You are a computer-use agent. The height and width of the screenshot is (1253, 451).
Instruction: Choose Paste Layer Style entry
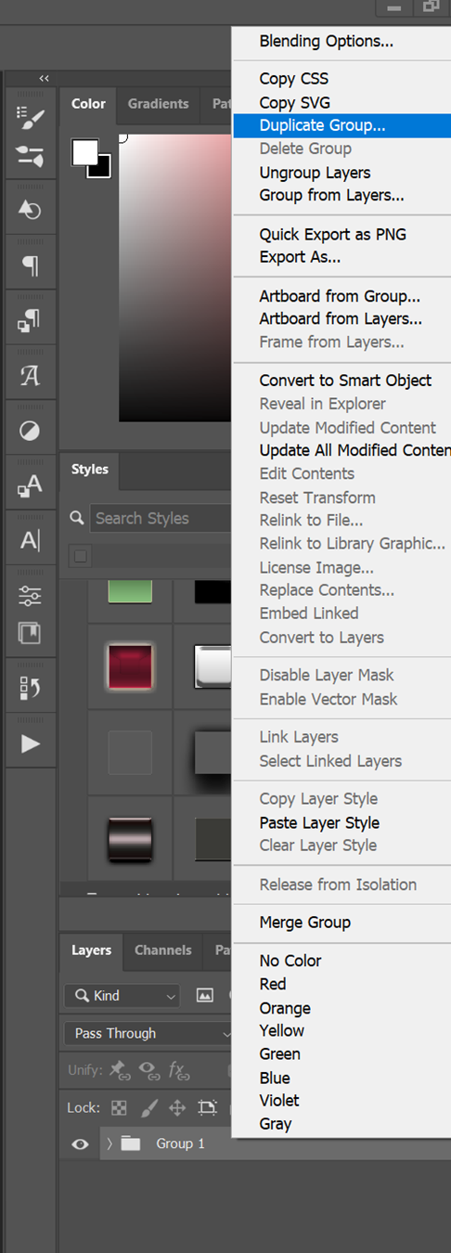point(319,822)
